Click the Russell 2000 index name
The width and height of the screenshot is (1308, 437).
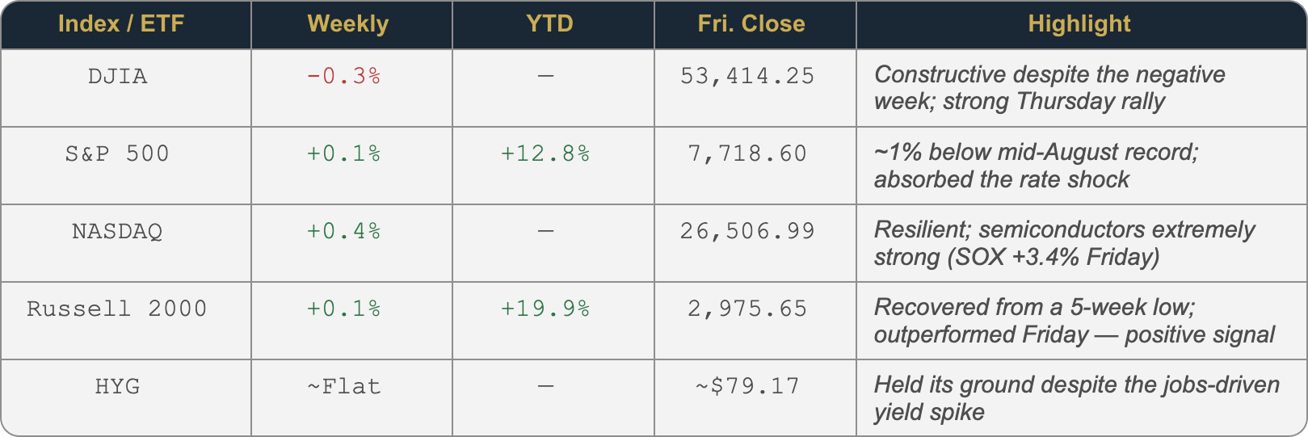click(x=118, y=309)
